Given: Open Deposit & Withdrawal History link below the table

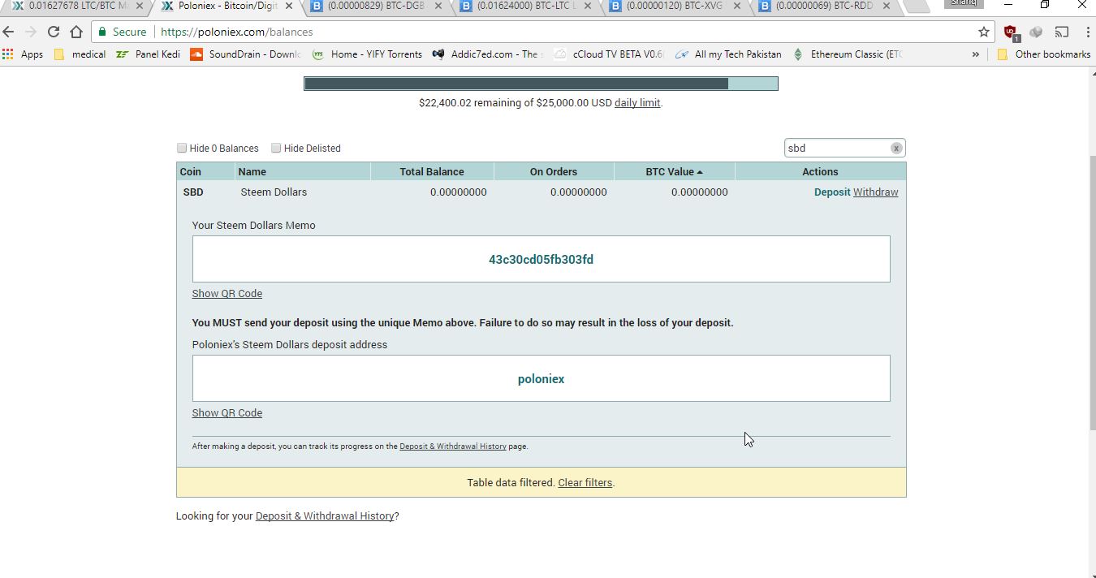Looking at the screenshot, I should (x=325, y=516).
